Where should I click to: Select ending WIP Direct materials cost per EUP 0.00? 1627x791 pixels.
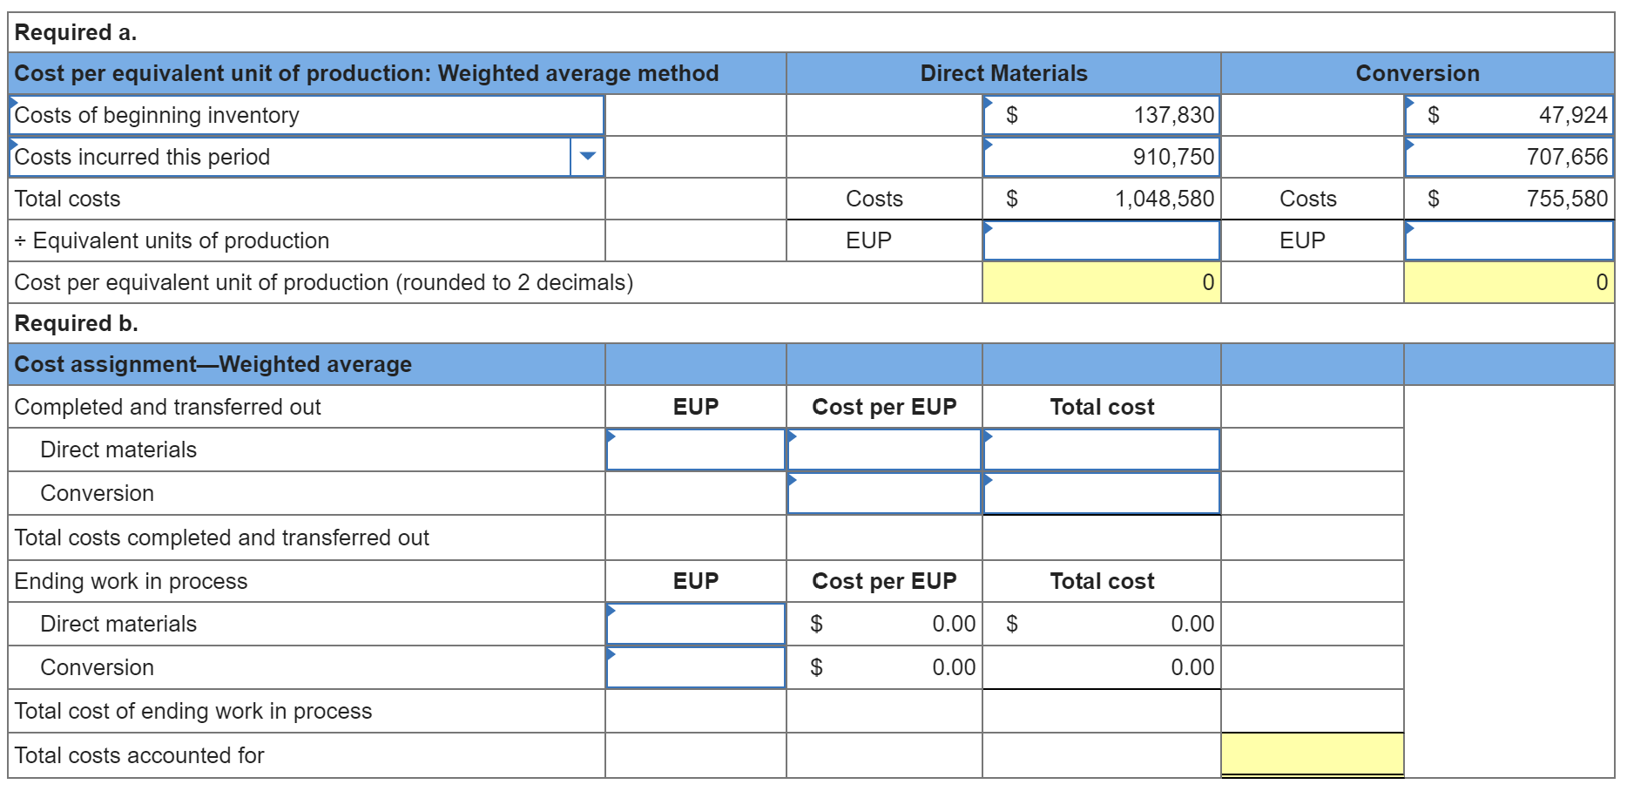coord(954,624)
